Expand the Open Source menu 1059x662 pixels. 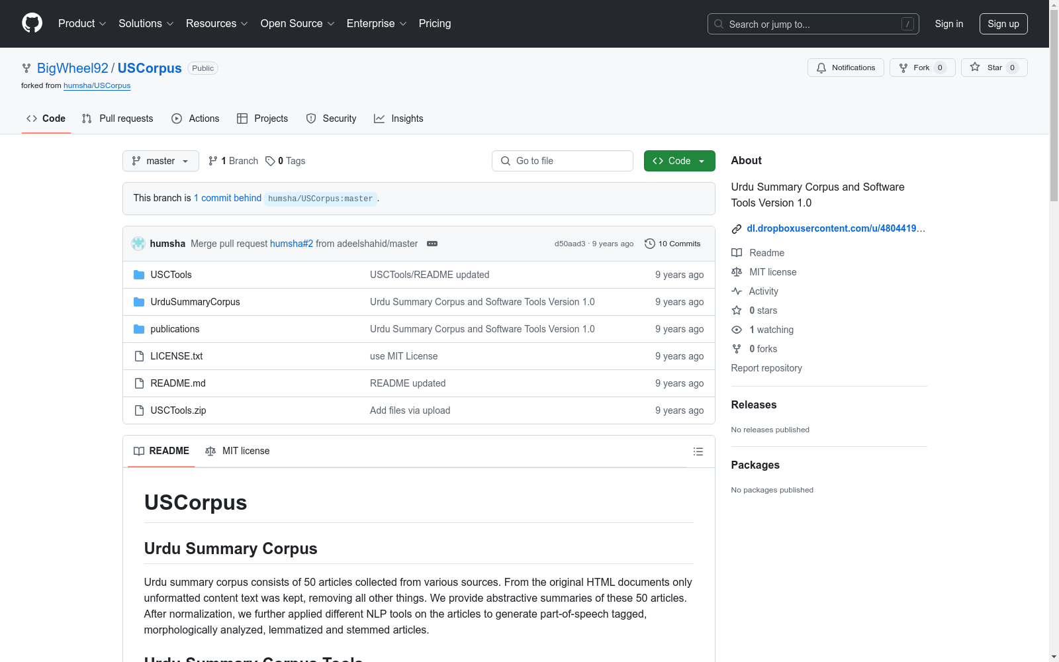pos(297,24)
